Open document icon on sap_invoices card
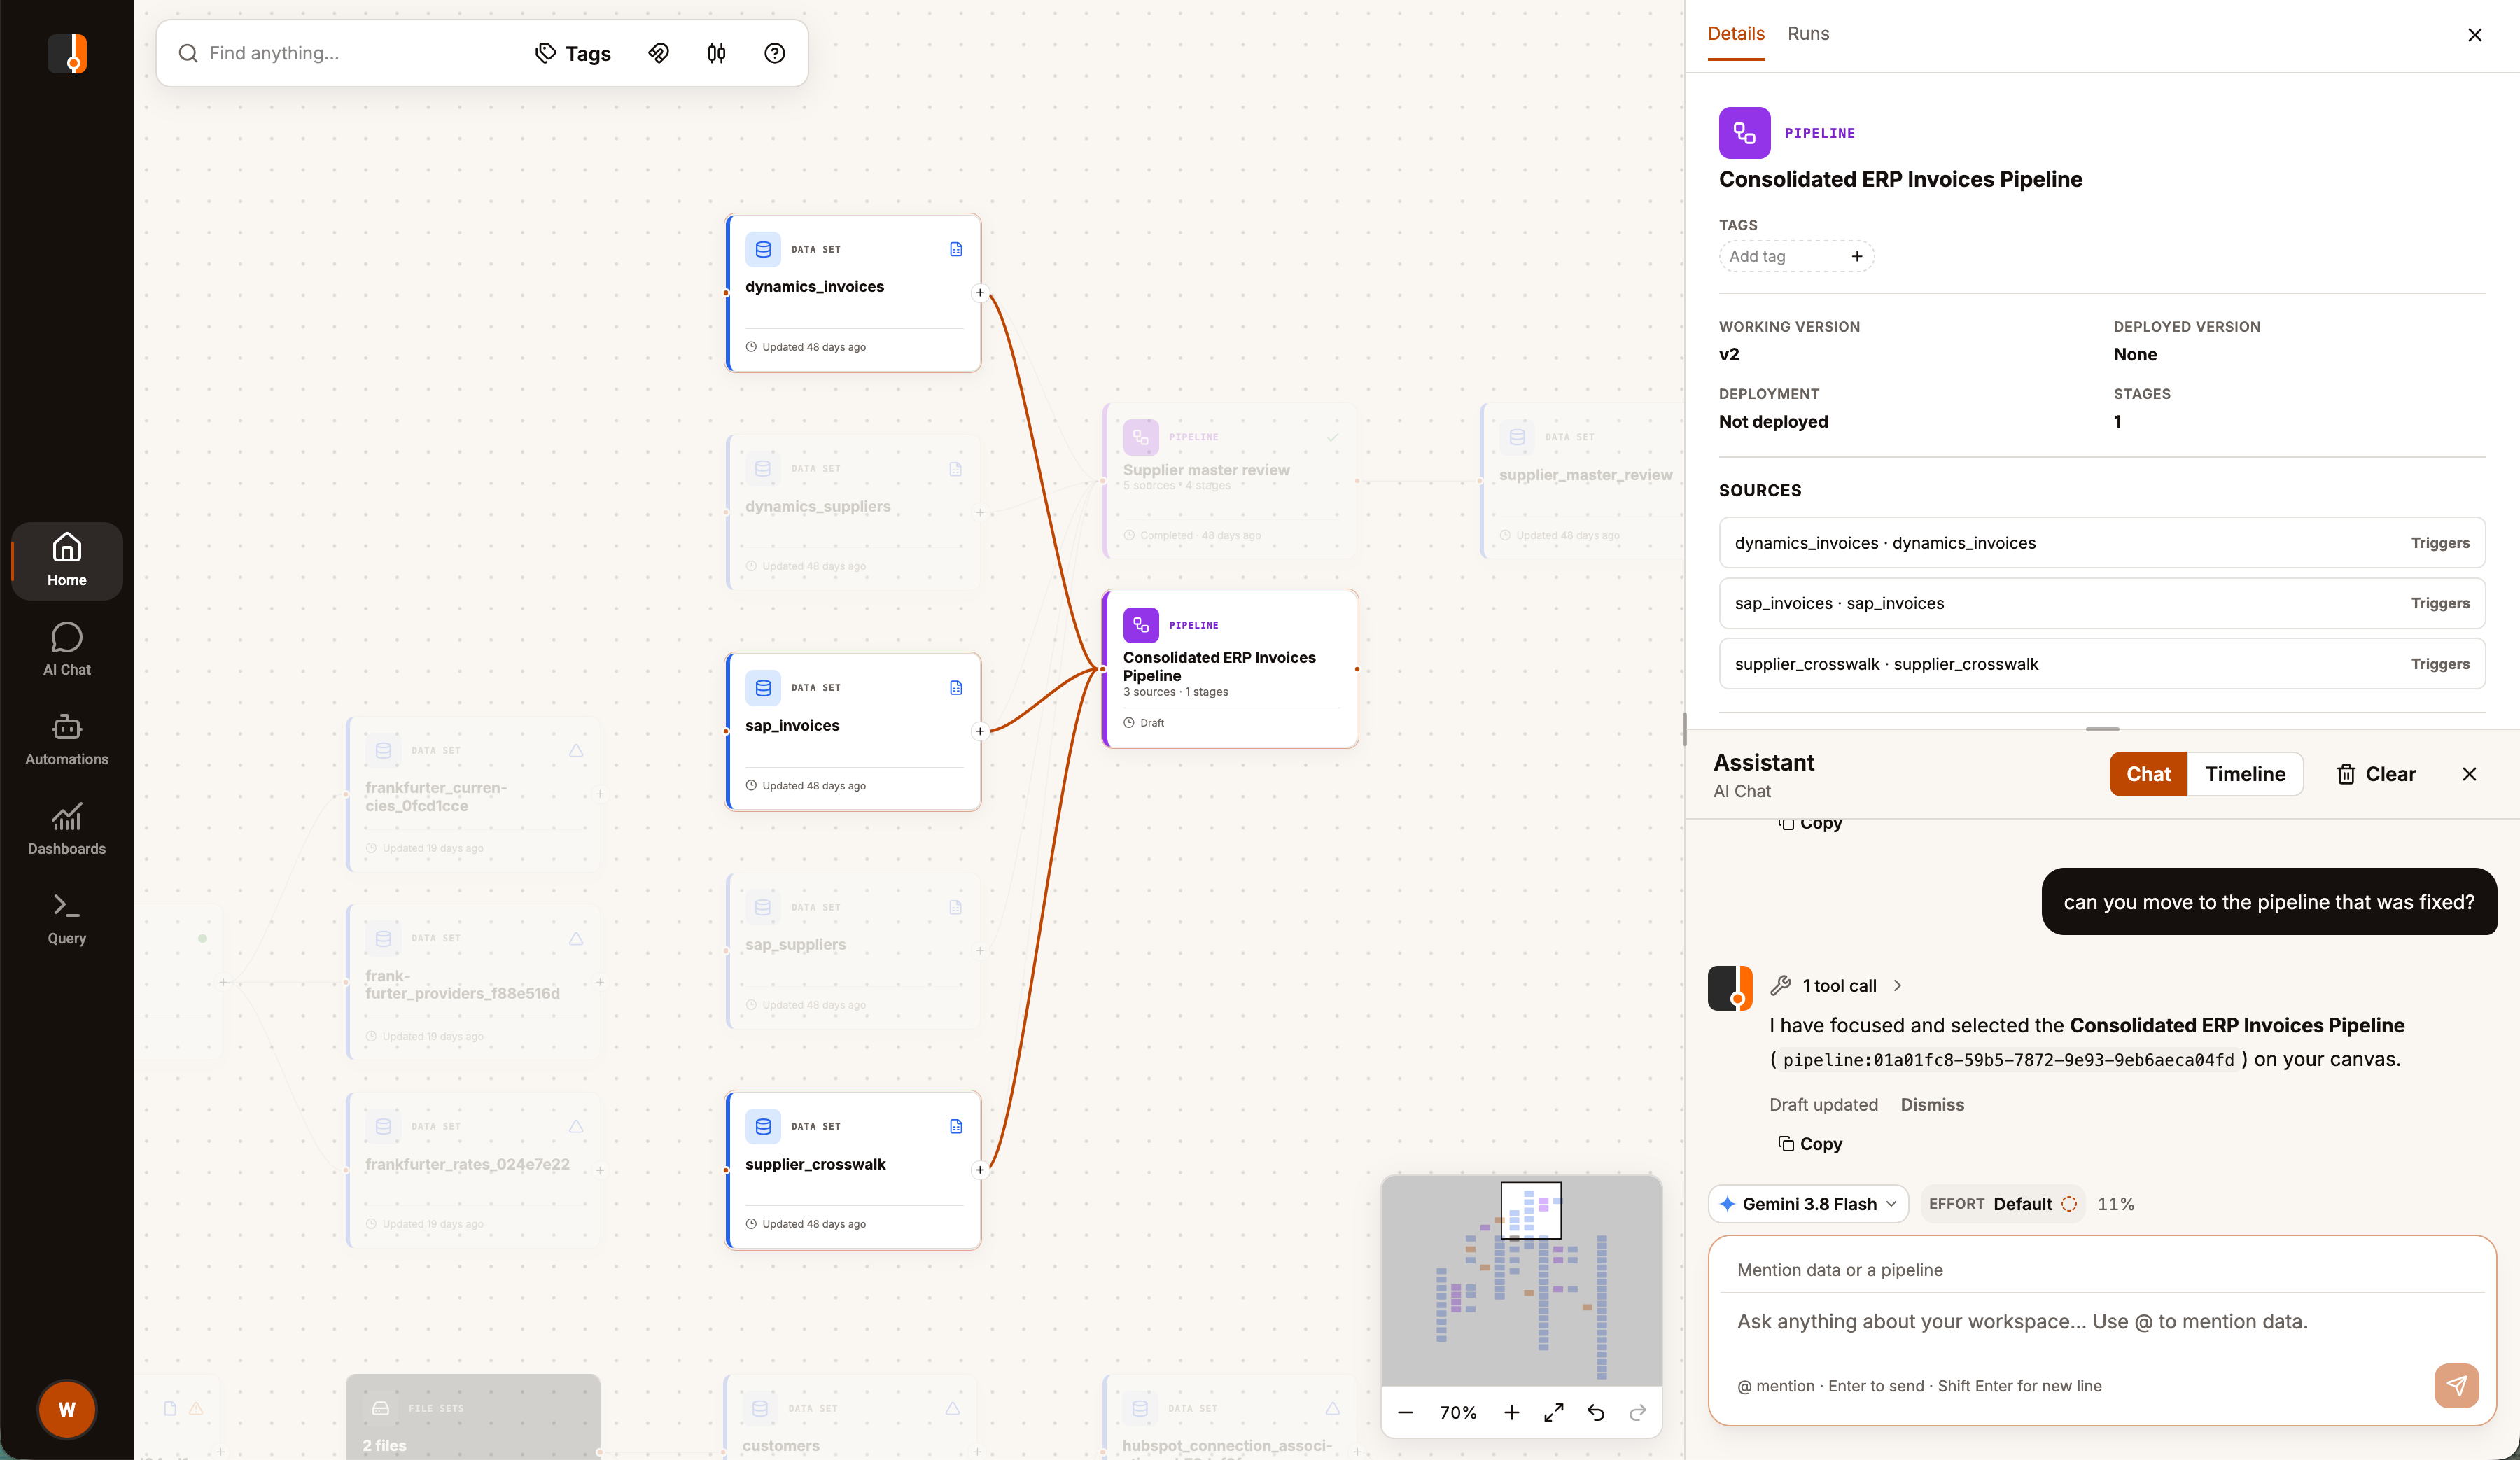2520x1460 pixels. point(956,688)
